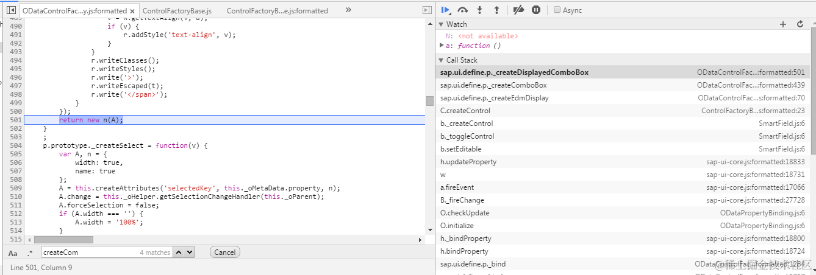Expand the watch entry a: function ()
Screen dimensions: 816x275
pos(442,46)
